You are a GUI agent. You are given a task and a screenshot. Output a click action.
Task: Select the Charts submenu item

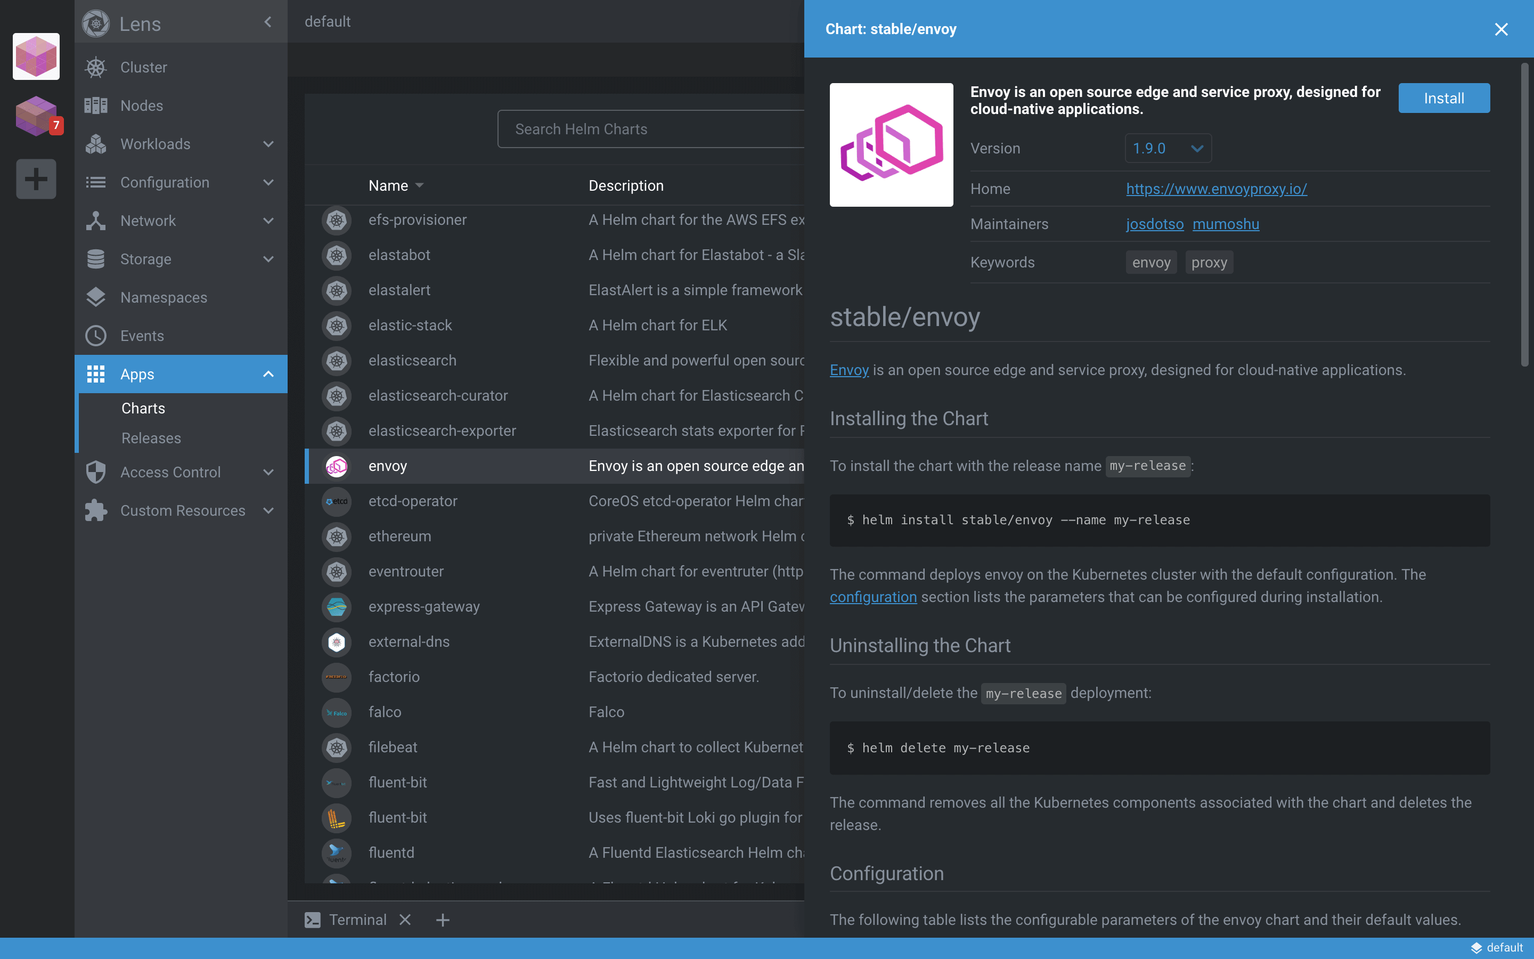coord(143,409)
